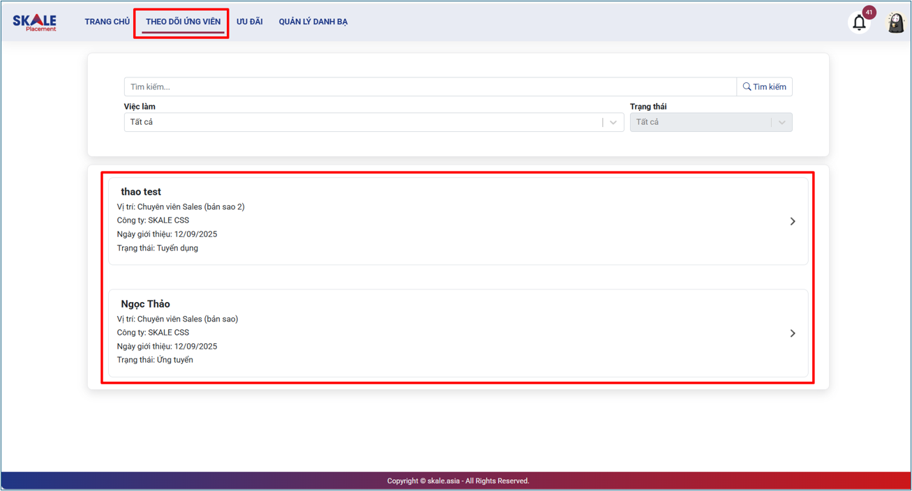The image size is (912, 491).
Task: Expand the Việc làm dropdown
Action: (x=613, y=123)
